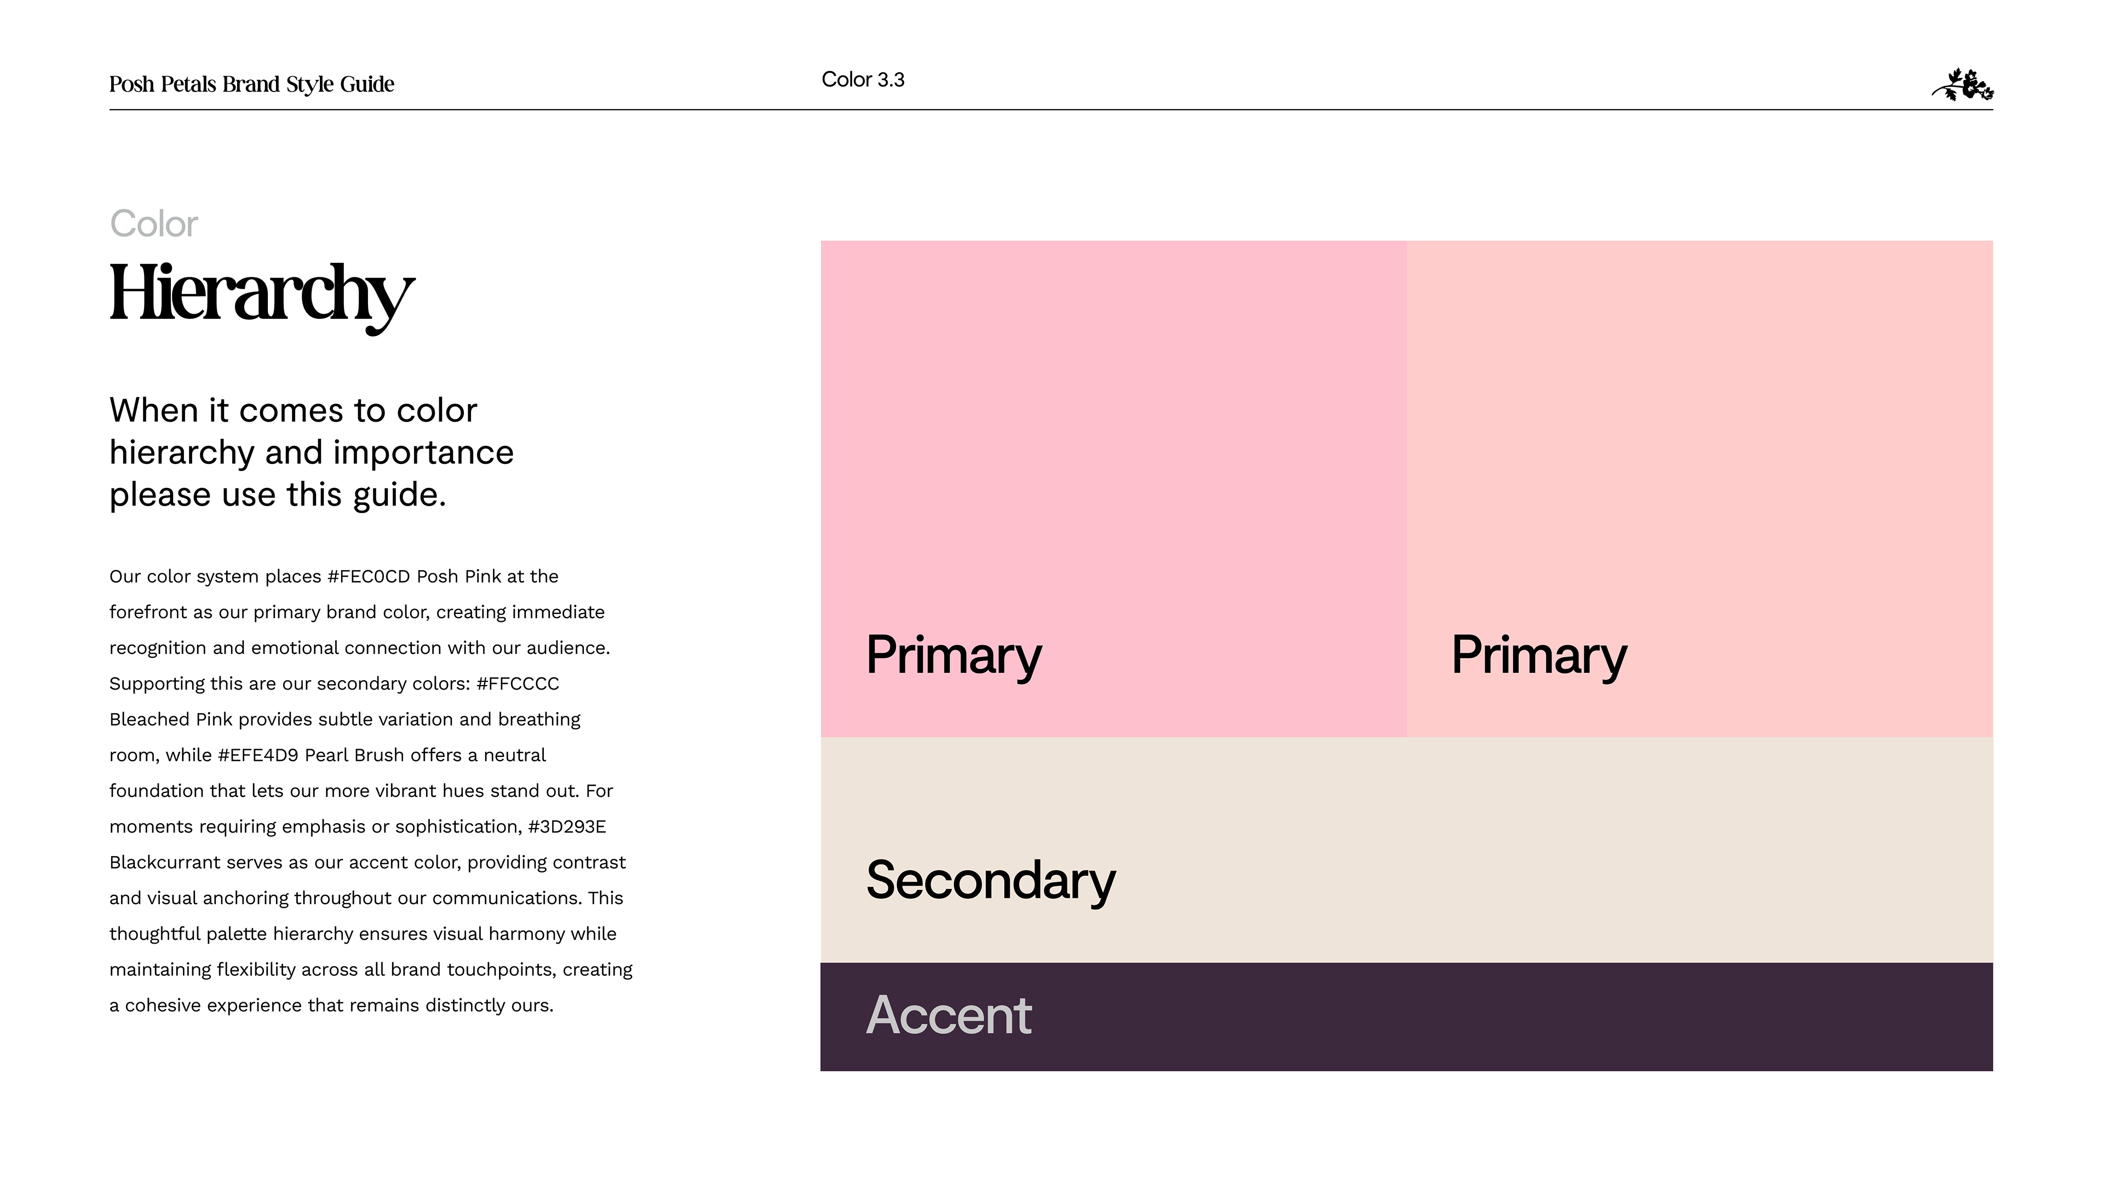
Task: Click the intro sentence 'When it comes to color'
Action: point(293,411)
